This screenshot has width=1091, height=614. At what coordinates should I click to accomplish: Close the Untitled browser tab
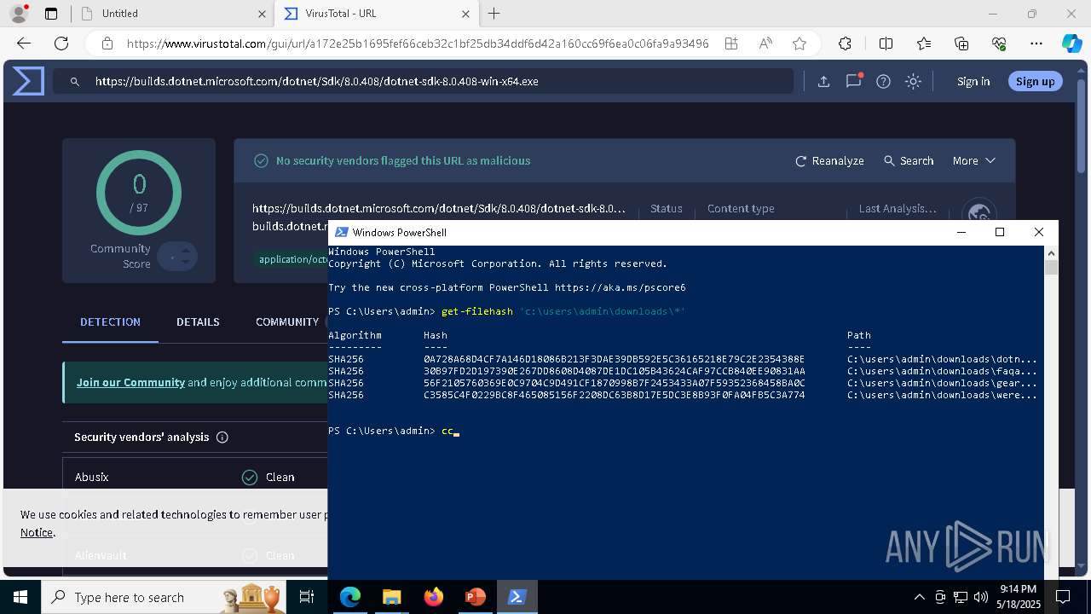pos(263,14)
